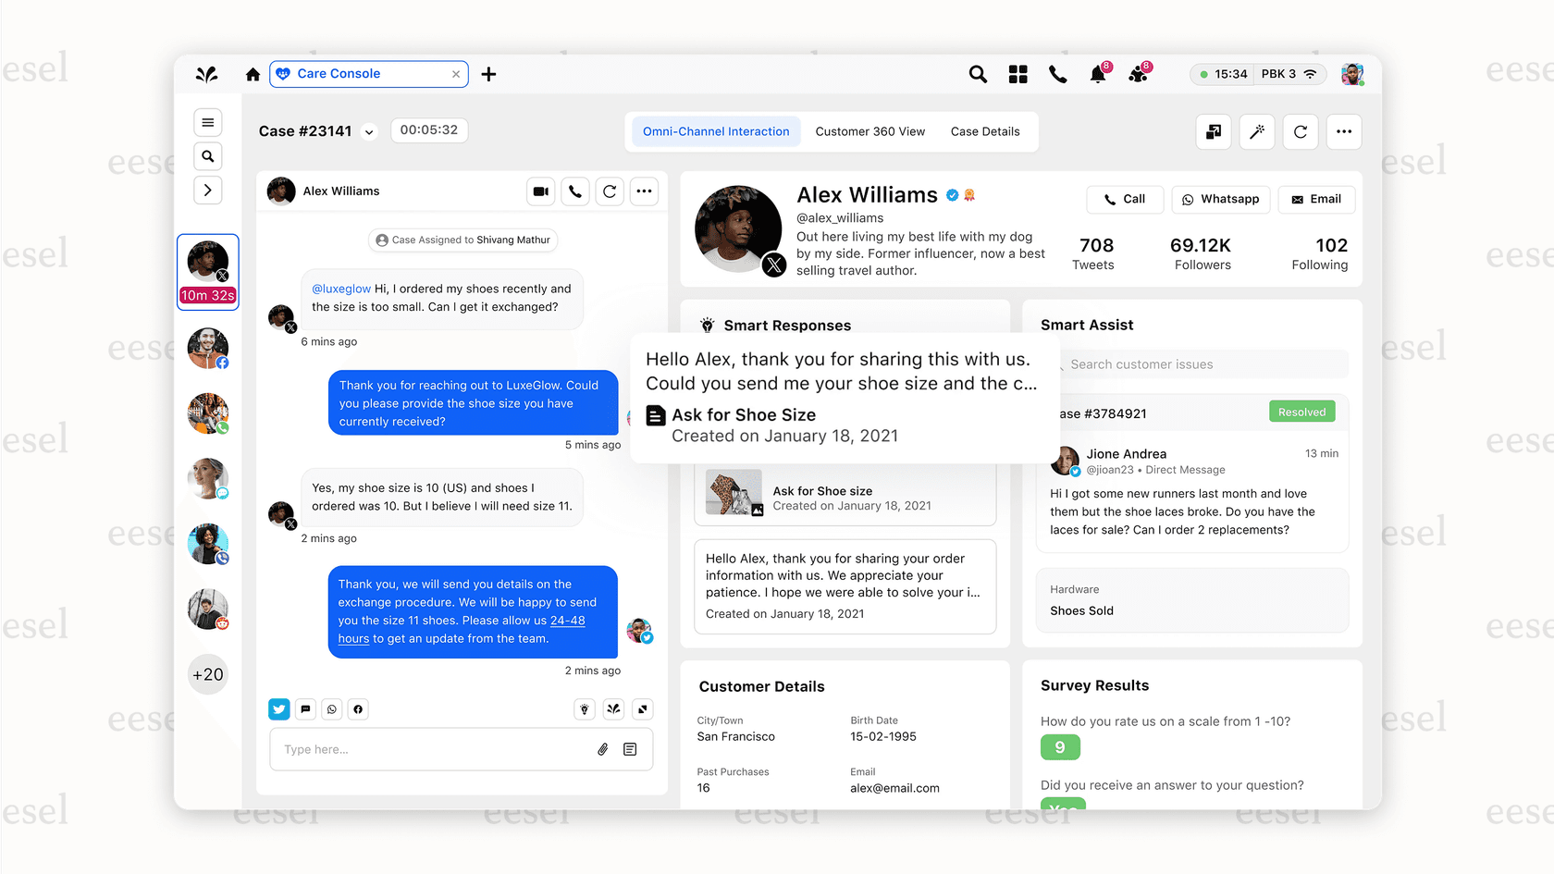1554x874 pixels.
Task: Expand the Case #23141 dropdown
Action: (x=368, y=131)
